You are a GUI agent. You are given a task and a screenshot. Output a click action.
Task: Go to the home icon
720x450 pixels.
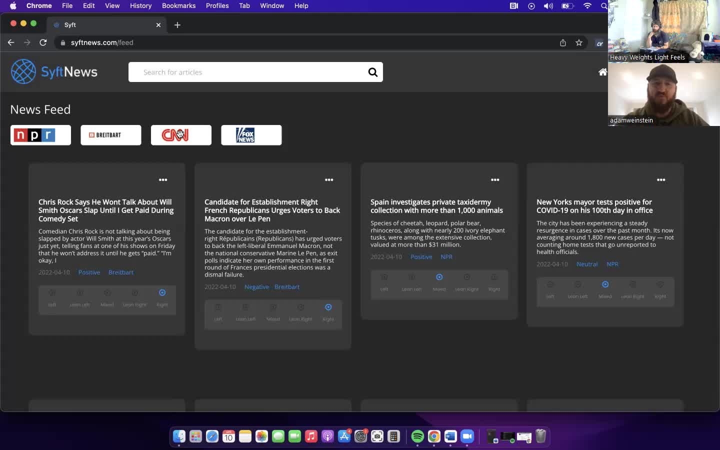point(602,72)
